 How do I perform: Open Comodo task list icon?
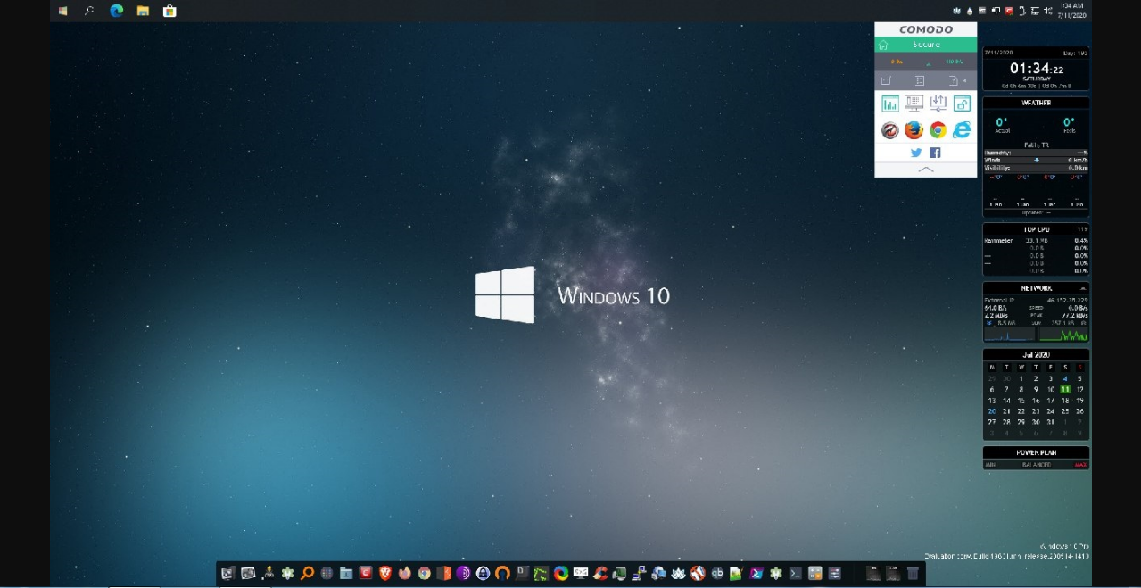click(x=920, y=80)
